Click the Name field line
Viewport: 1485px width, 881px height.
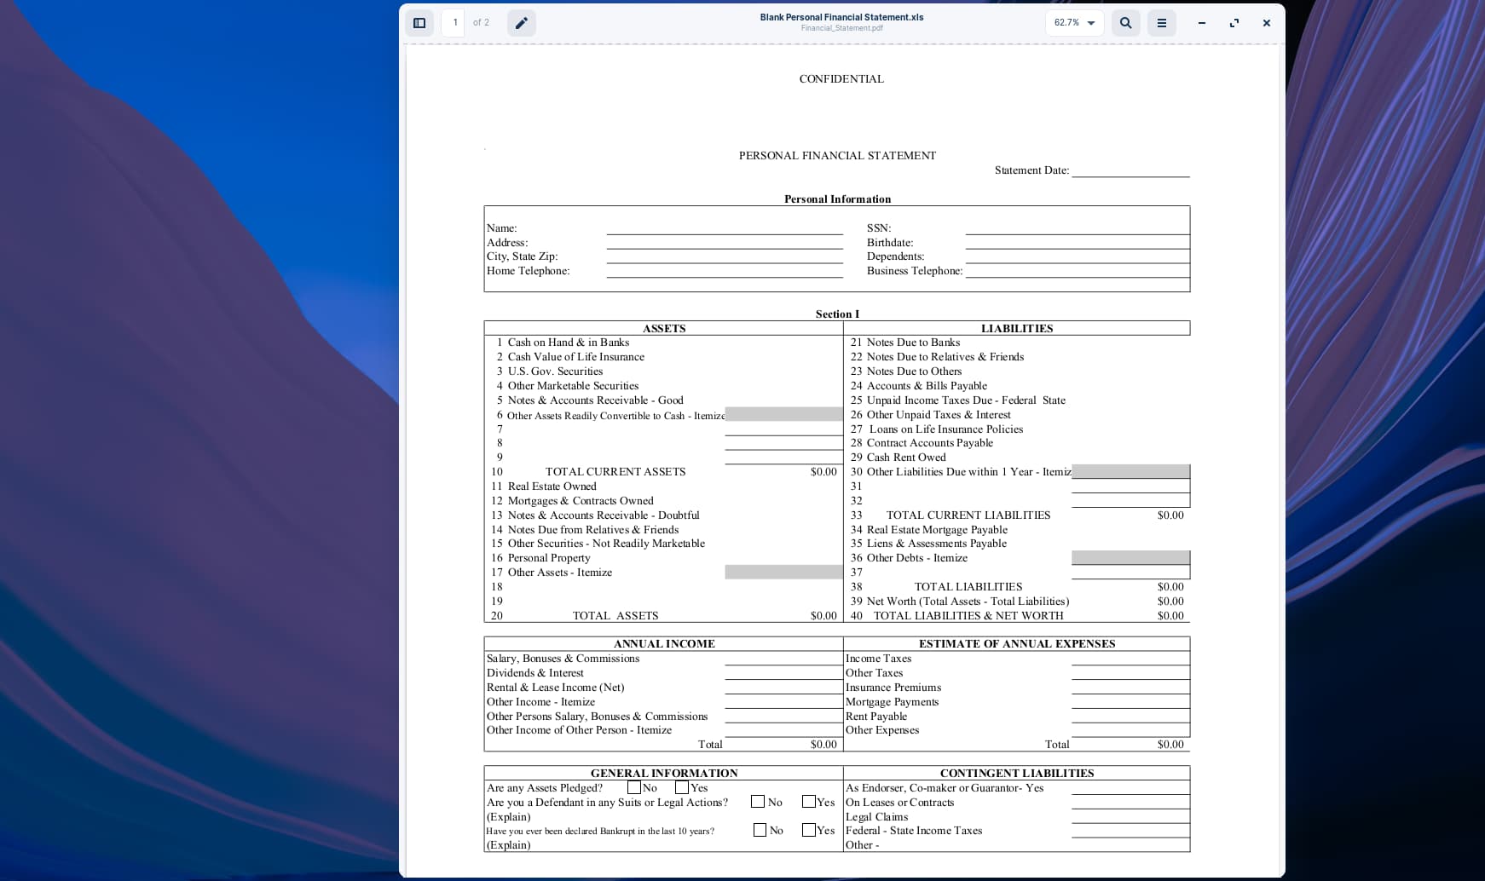point(725,228)
